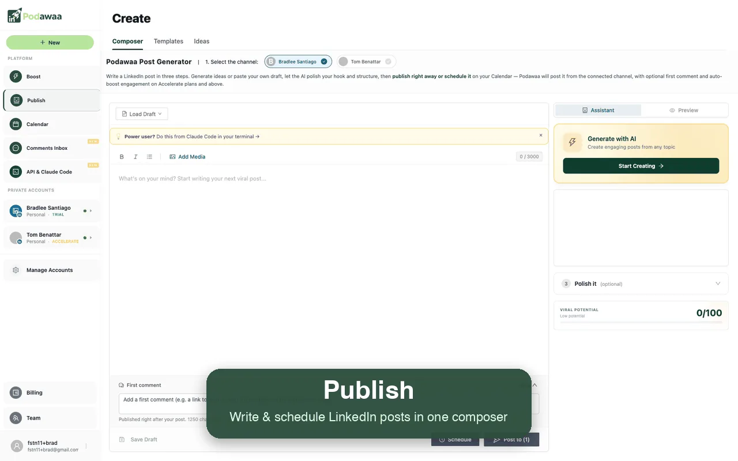Open the Publish section
Screen dimensions: 738x461
pos(51,100)
